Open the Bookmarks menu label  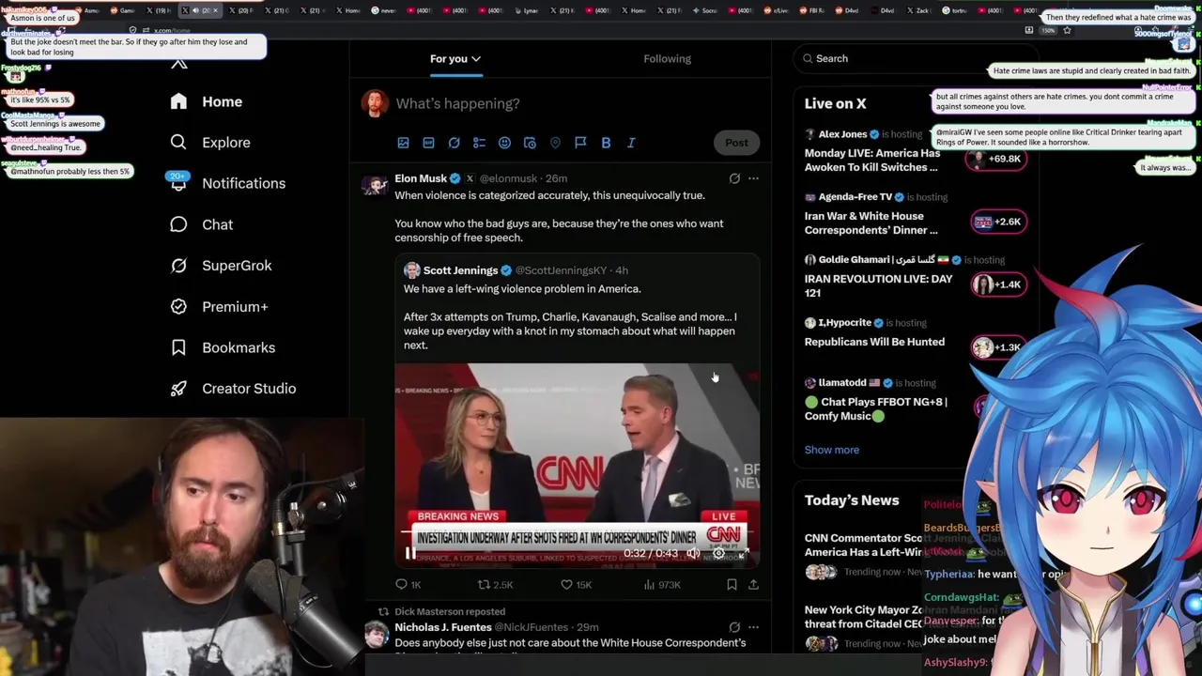tap(239, 347)
